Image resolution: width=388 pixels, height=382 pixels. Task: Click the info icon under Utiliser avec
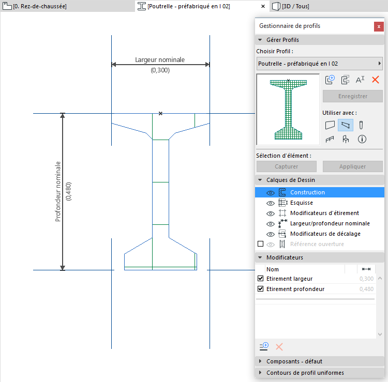pyautogui.click(x=362, y=139)
